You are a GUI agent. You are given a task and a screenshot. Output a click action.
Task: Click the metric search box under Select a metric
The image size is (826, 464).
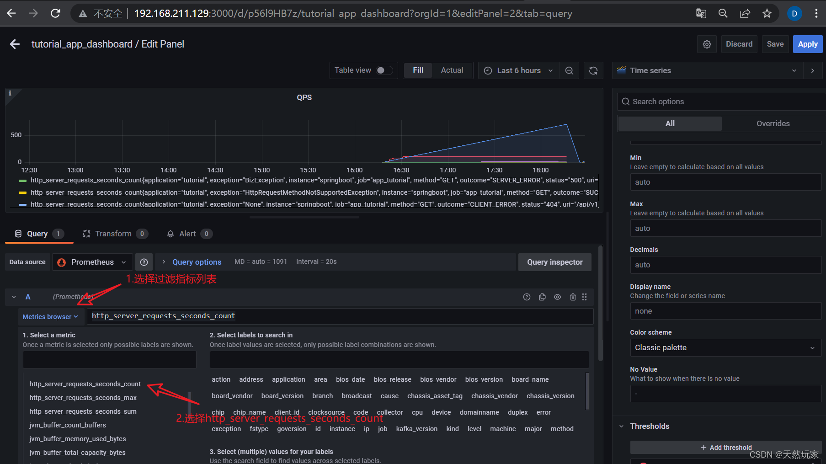point(110,360)
